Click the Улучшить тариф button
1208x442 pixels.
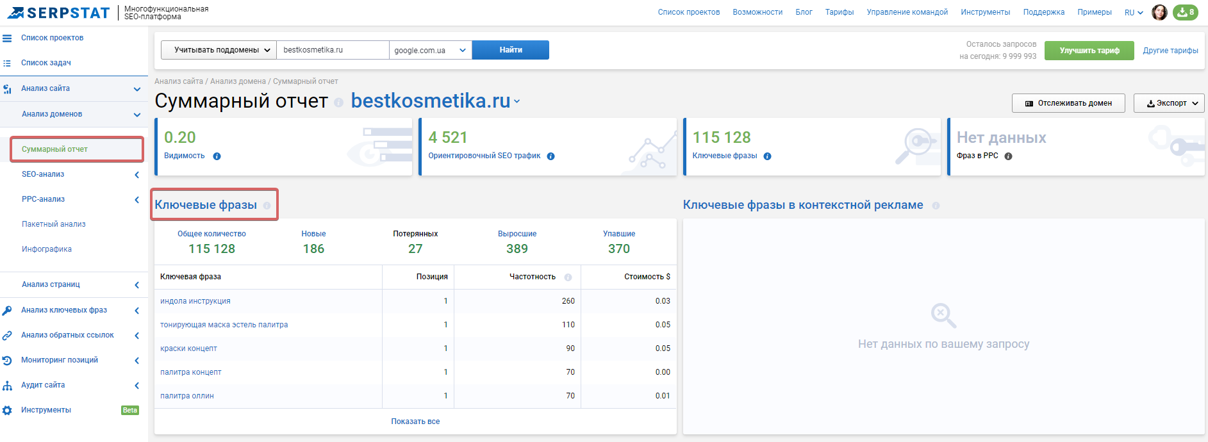tap(1089, 51)
